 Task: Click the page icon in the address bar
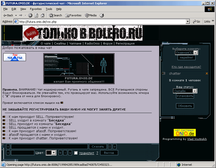coord(16,21)
